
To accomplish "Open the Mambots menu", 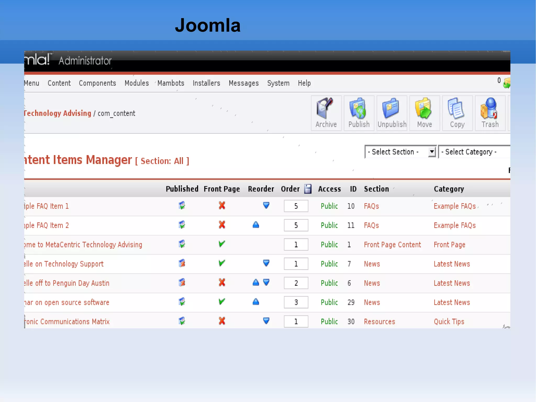I will (x=171, y=83).
